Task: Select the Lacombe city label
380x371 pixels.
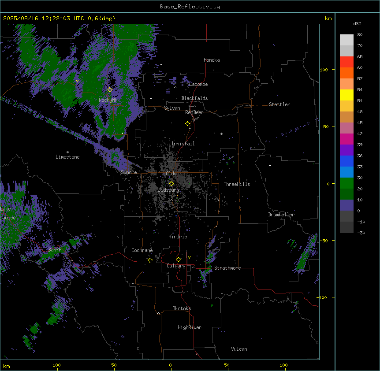Action: 198,84
